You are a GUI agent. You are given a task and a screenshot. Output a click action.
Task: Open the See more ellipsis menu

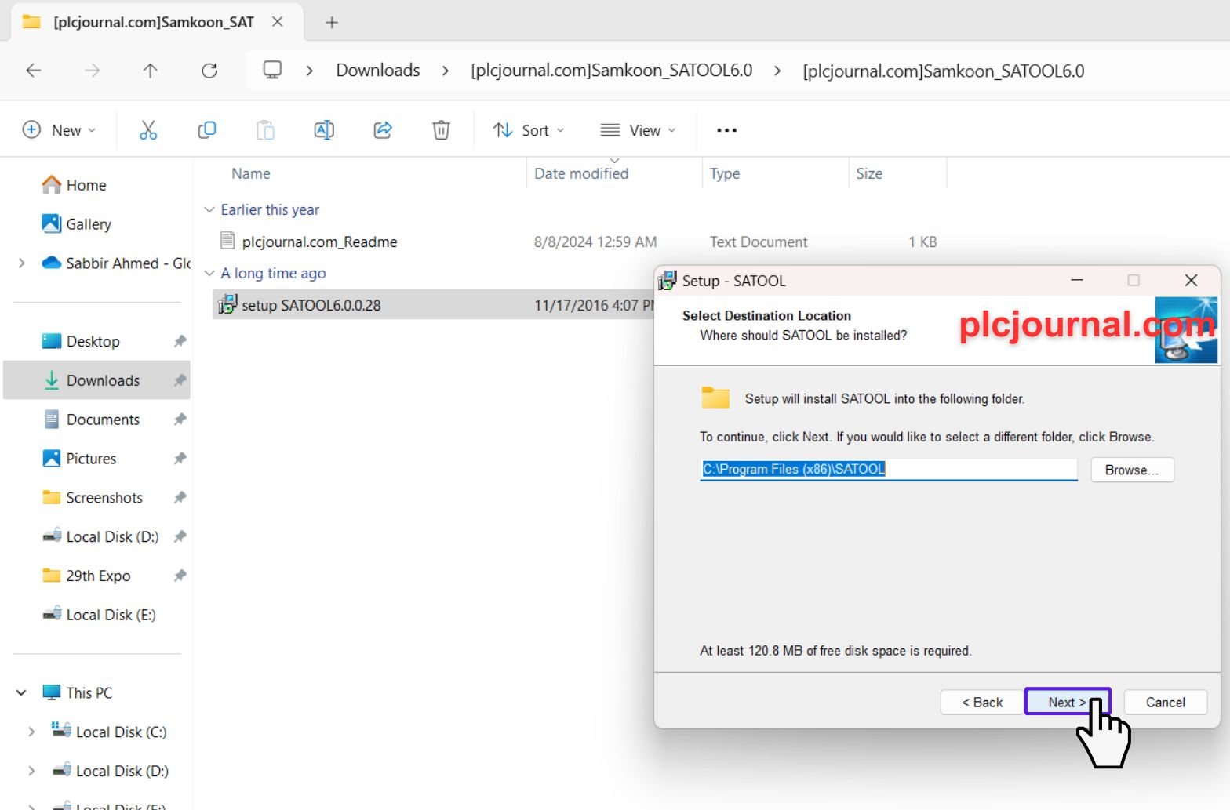[x=727, y=130]
